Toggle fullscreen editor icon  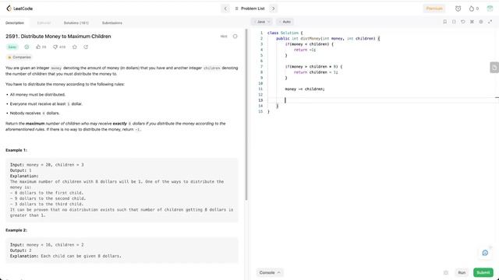tap(490, 22)
